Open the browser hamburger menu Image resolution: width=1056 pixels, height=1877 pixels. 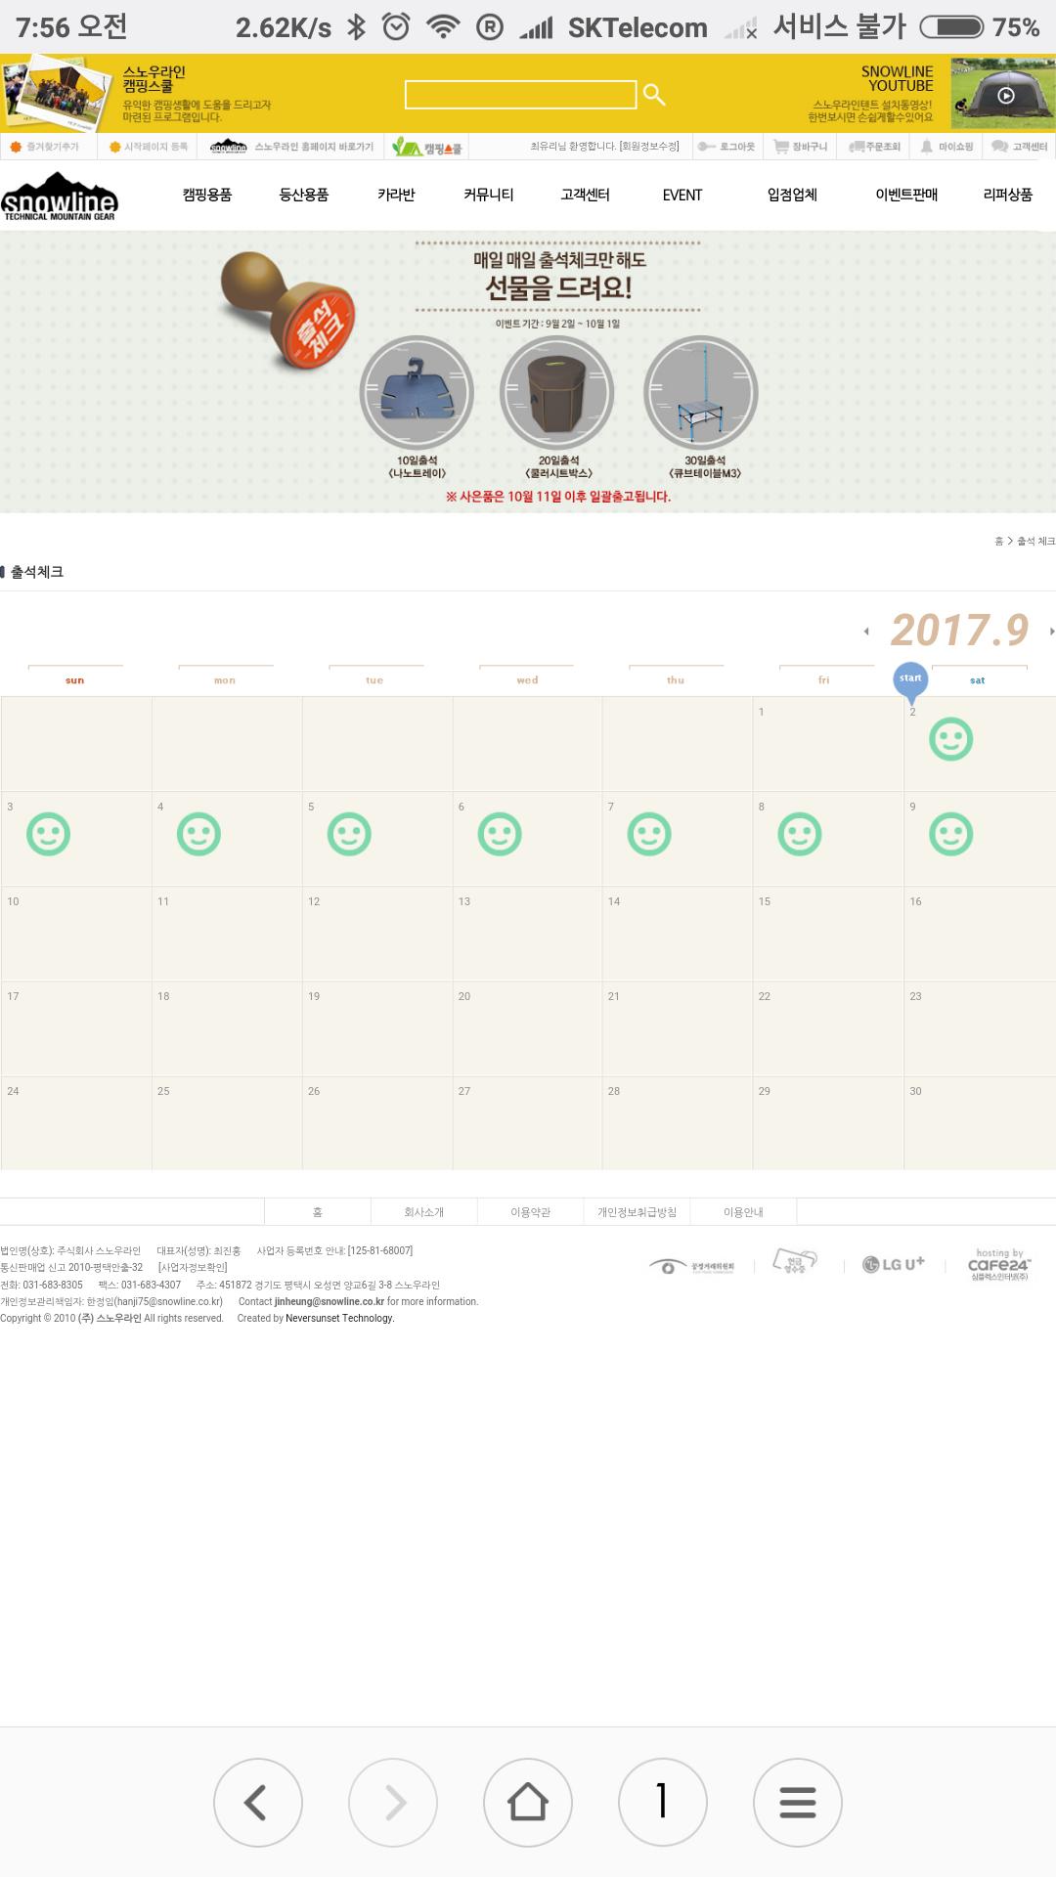point(798,1802)
